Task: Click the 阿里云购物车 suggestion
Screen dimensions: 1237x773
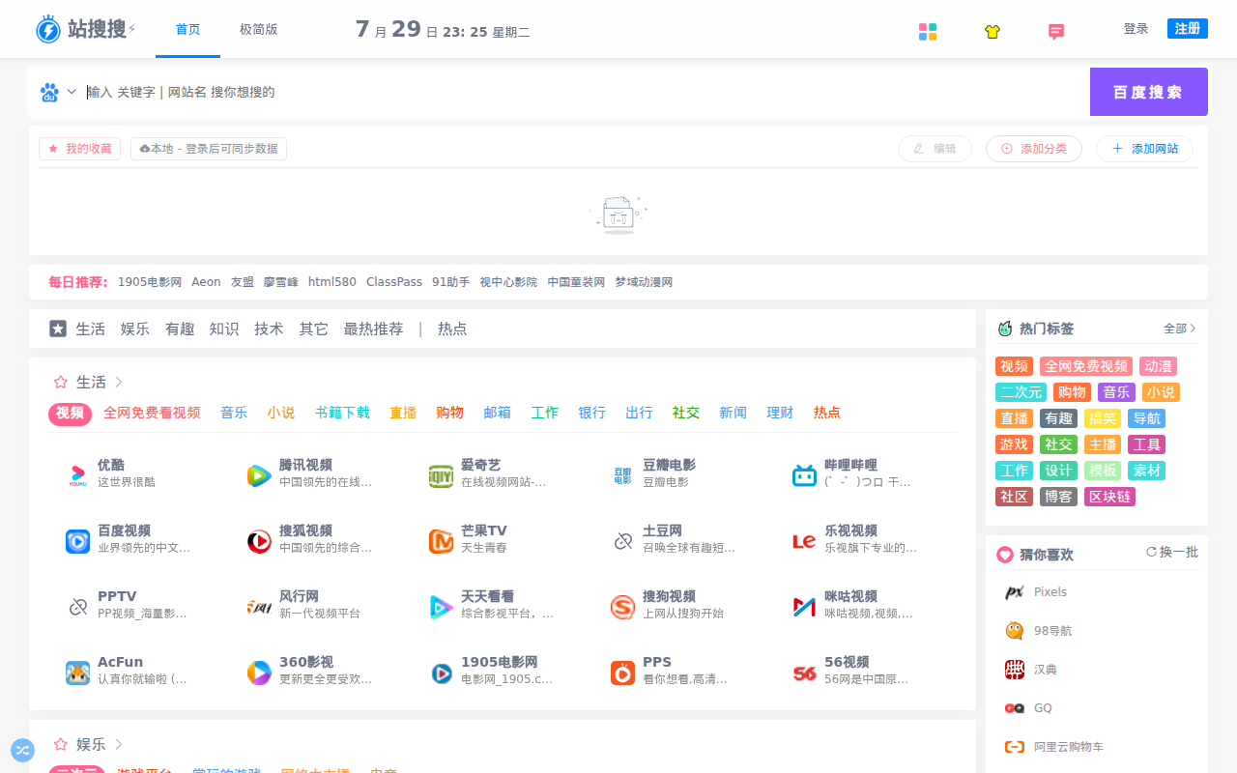Action: (x=1069, y=747)
